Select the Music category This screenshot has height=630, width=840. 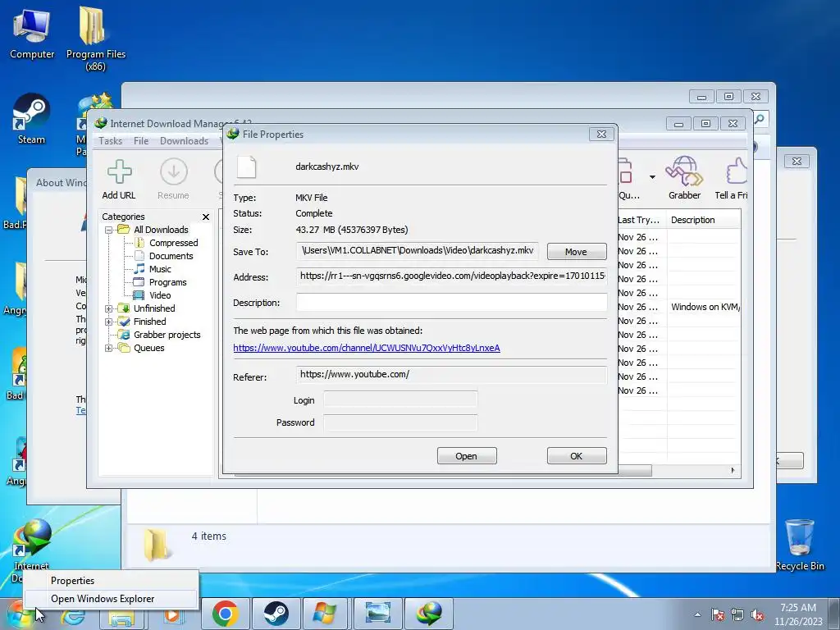[x=160, y=269]
